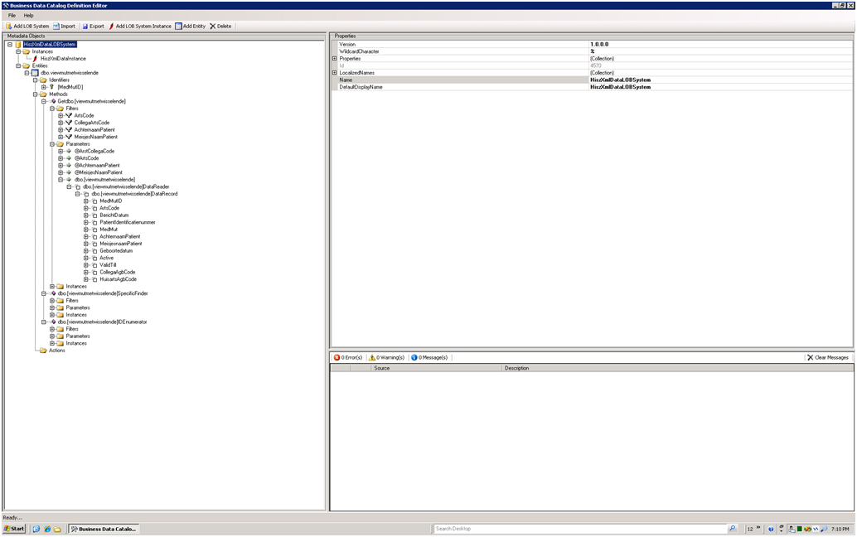Viewport: 857px width, 537px height.
Task: Toggle the 0 Warning(s) filter button
Action: pyautogui.click(x=386, y=357)
